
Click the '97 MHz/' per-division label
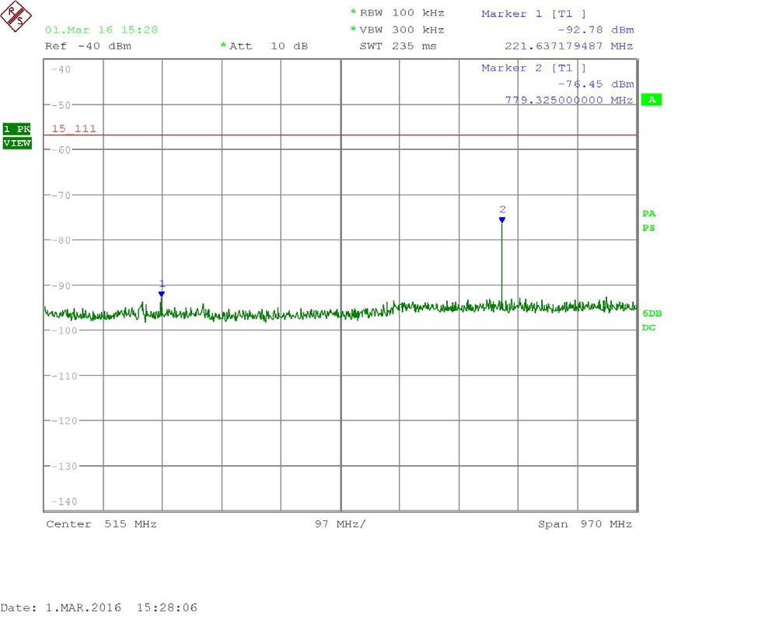pyautogui.click(x=341, y=524)
